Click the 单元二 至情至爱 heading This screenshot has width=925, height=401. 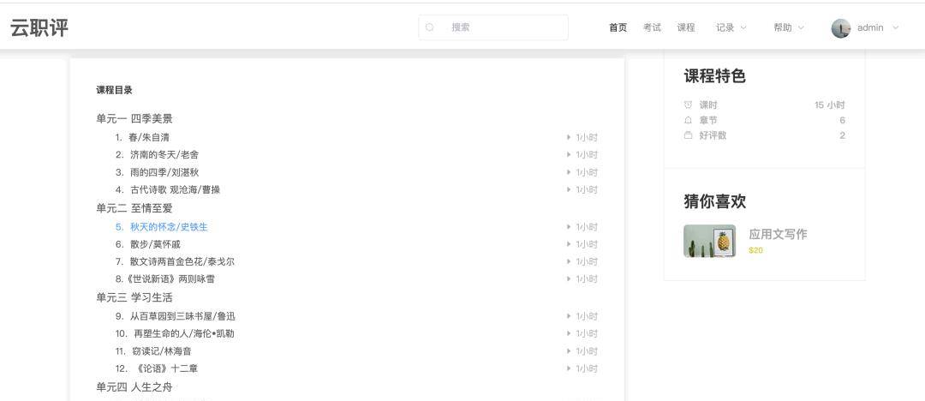[134, 208]
